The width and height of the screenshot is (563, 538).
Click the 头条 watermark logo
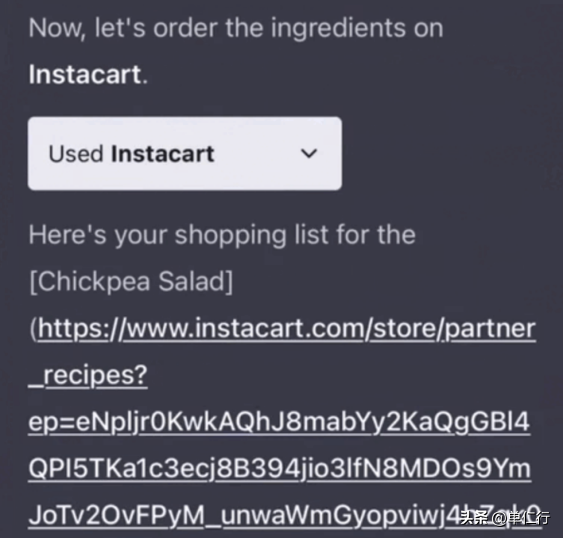[475, 518]
